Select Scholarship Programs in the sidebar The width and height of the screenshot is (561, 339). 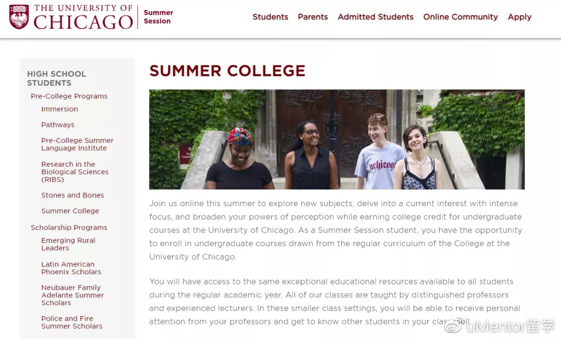coord(69,227)
